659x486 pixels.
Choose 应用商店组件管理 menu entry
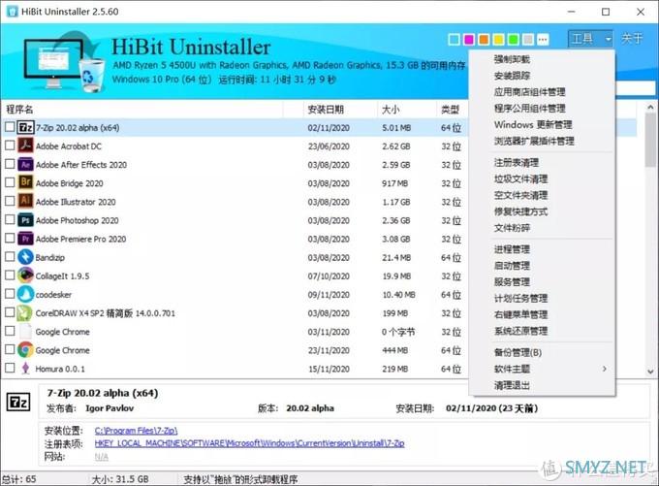tap(529, 92)
